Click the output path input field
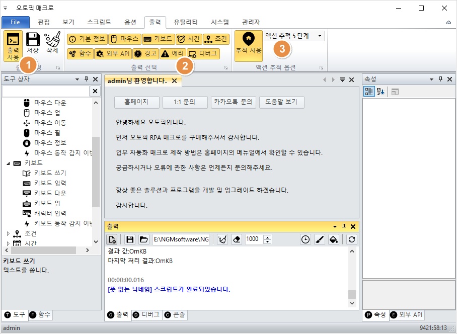This screenshot has width=457, height=334. coord(181,239)
